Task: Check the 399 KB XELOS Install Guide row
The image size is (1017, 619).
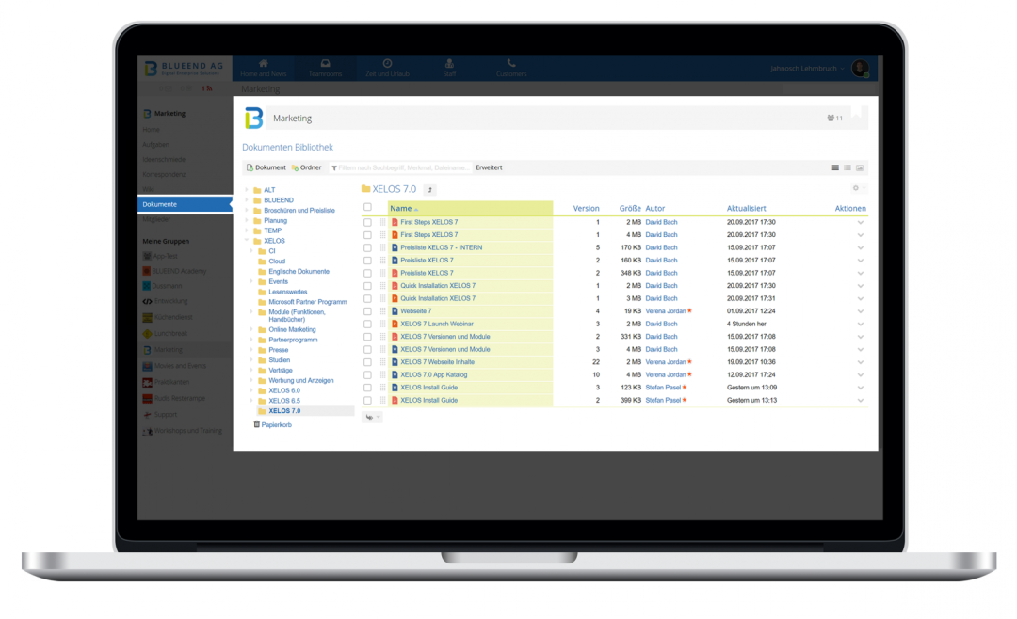Action: 368,401
